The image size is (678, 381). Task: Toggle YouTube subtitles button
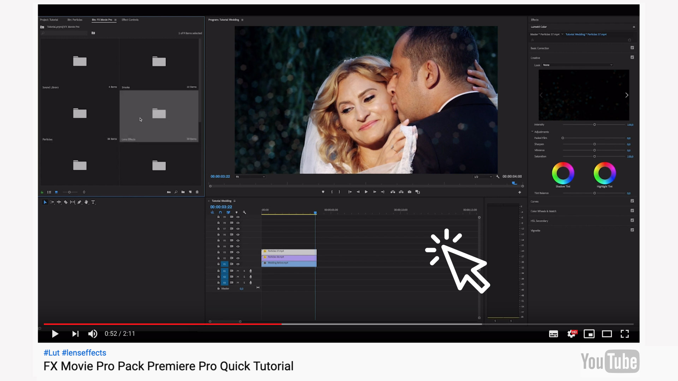(553, 334)
